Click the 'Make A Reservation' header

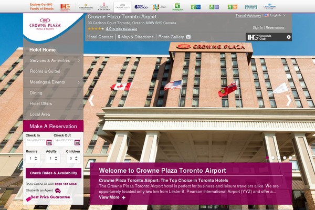[53, 126]
